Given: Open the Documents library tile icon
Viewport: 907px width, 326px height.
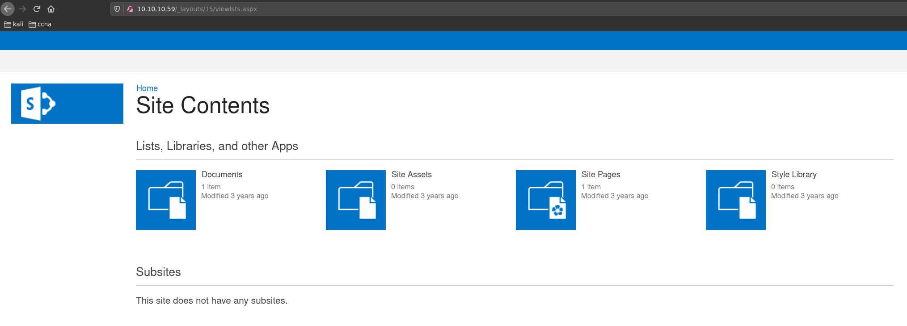Looking at the screenshot, I should (166, 200).
